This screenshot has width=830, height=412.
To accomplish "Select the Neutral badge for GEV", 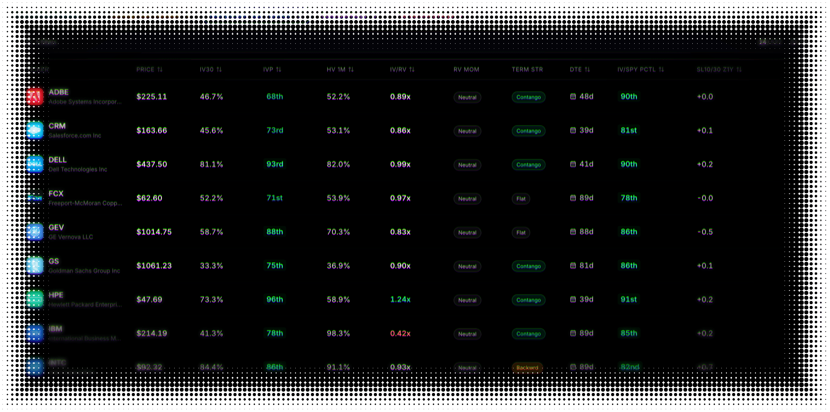I will 467,233.
